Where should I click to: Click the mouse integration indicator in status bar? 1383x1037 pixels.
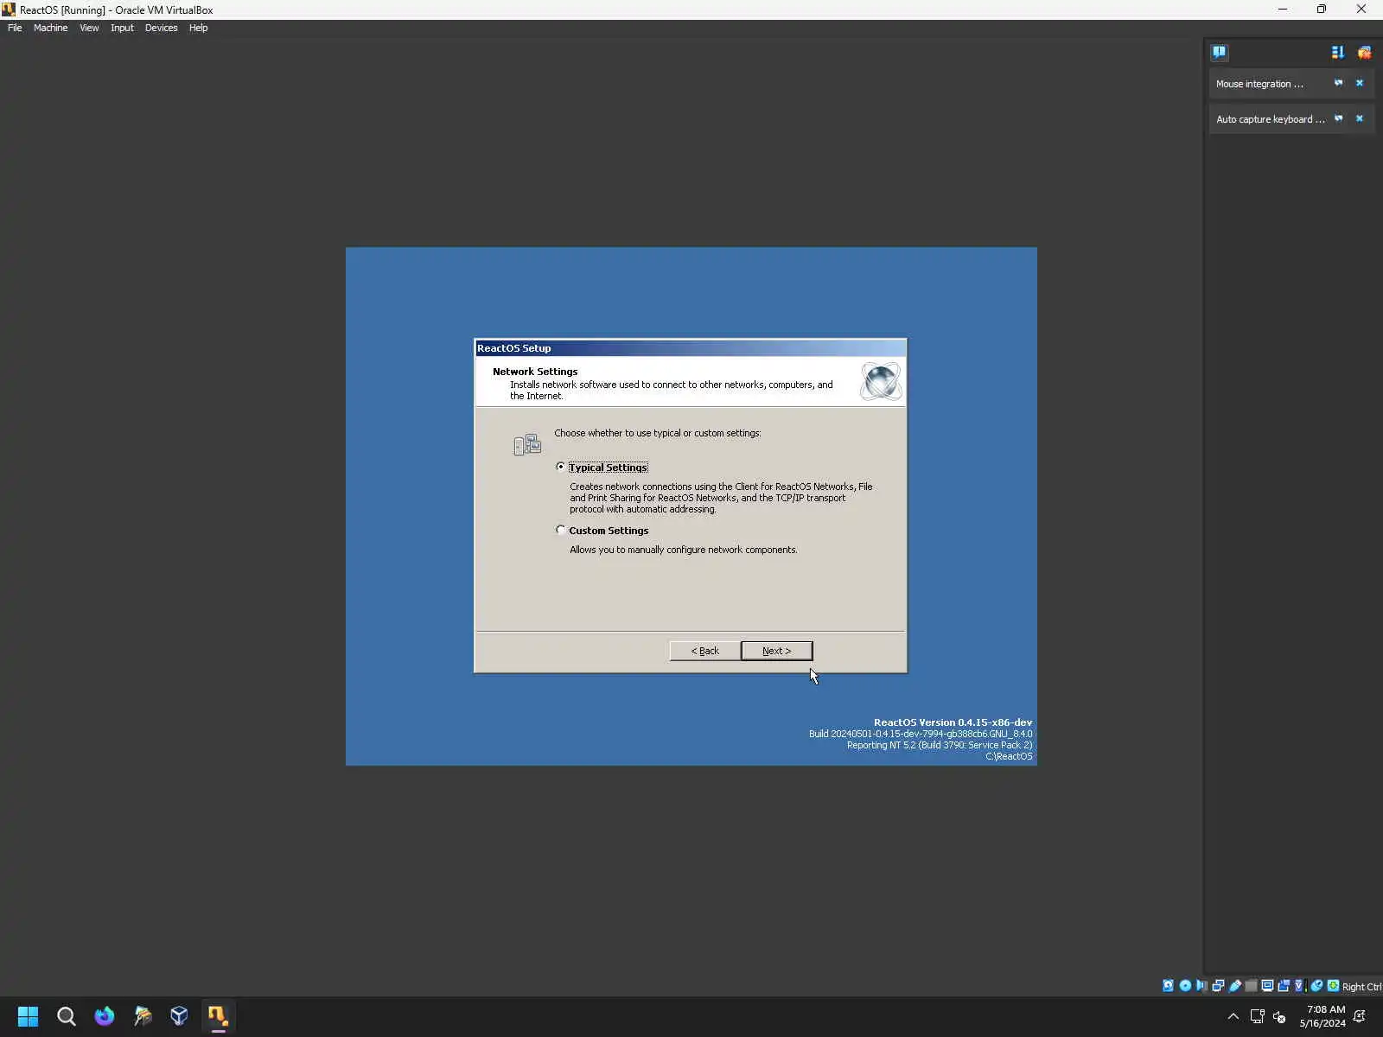(1316, 986)
